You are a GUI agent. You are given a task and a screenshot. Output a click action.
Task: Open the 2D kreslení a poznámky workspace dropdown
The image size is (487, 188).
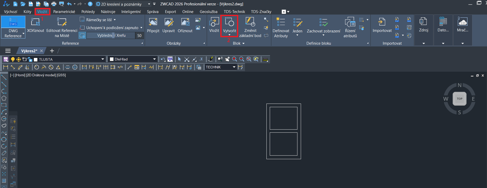coord(149,4)
